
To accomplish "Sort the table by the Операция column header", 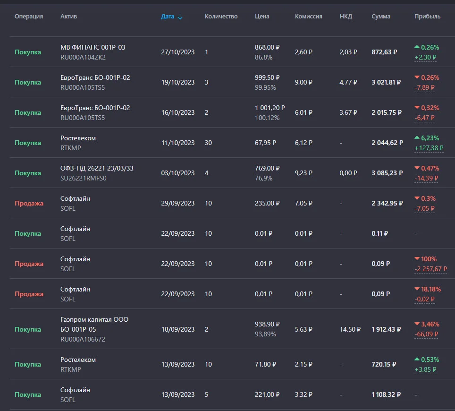I will pyautogui.click(x=29, y=16).
